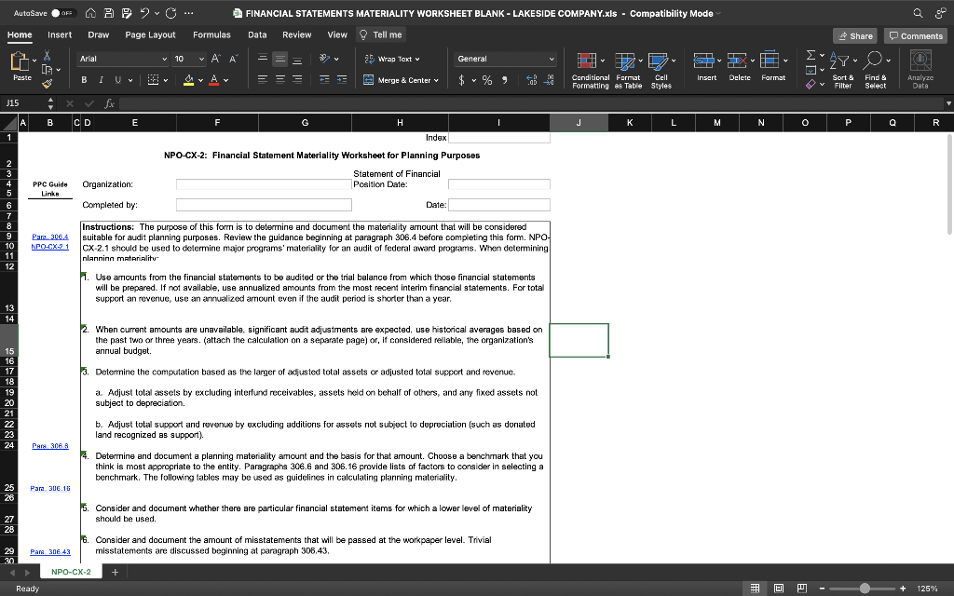954x596 pixels.
Task: Switch to the View tab
Action: click(337, 34)
